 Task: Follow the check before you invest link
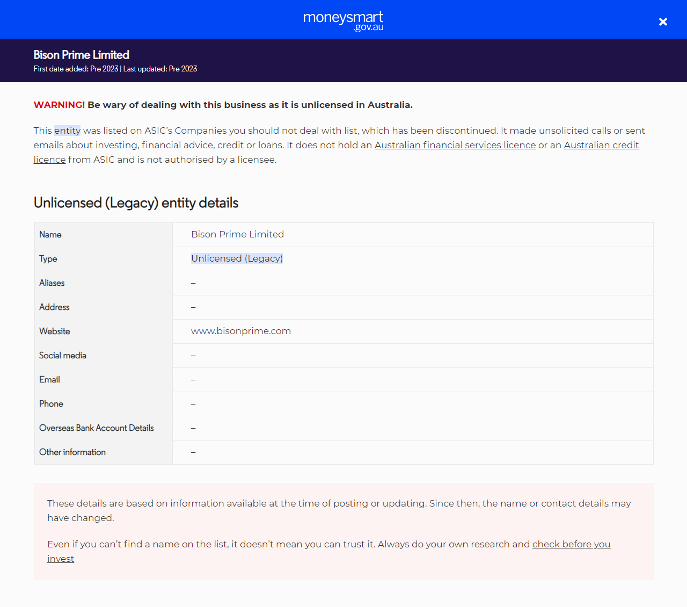coord(571,544)
